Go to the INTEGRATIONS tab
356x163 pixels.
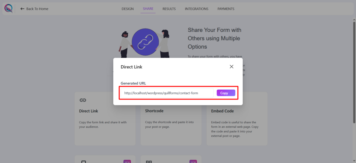point(196,9)
